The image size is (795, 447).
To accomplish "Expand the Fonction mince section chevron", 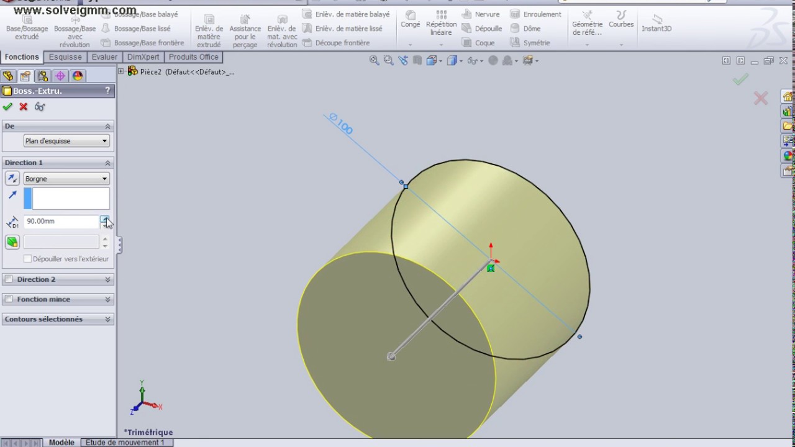I will (107, 299).
